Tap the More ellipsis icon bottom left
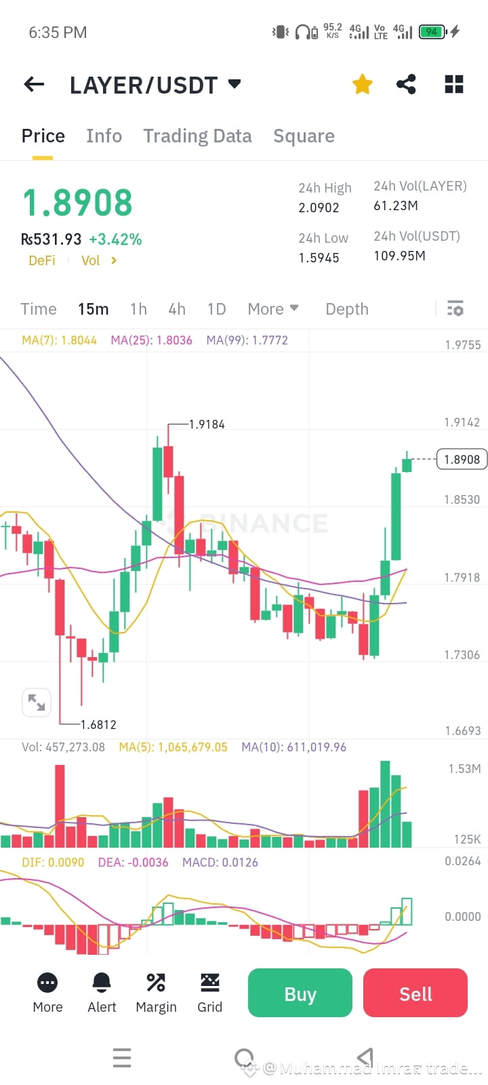 (x=47, y=982)
